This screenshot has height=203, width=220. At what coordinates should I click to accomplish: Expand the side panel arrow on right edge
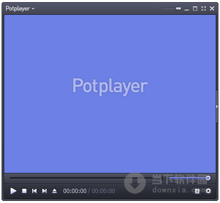point(217,107)
